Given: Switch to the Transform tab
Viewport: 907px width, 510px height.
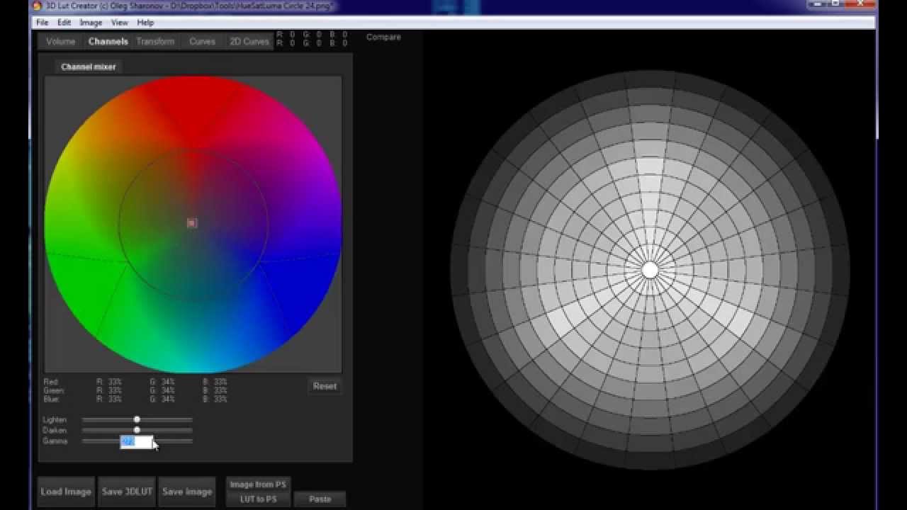Looking at the screenshot, I should (x=155, y=42).
